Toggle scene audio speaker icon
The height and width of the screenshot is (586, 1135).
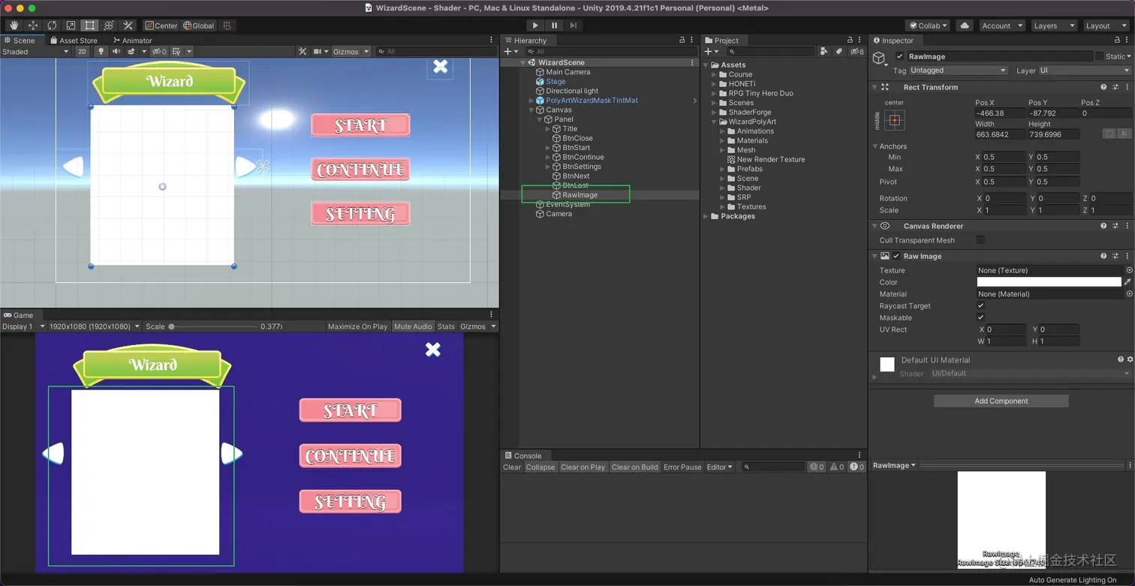pos(116,52)
